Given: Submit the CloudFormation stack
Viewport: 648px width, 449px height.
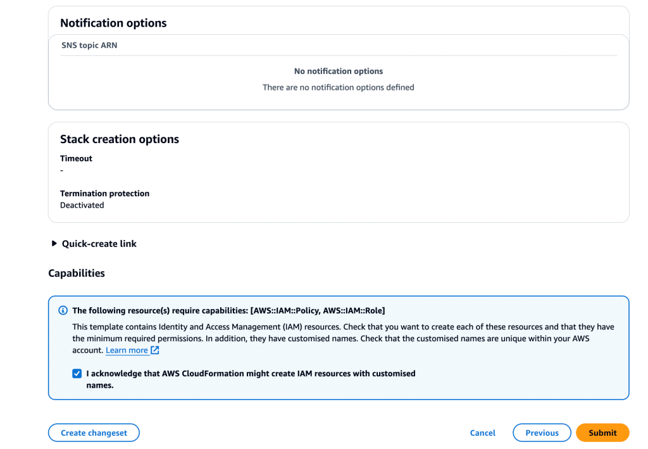Looking at the screenshot, I should point(602,433).
